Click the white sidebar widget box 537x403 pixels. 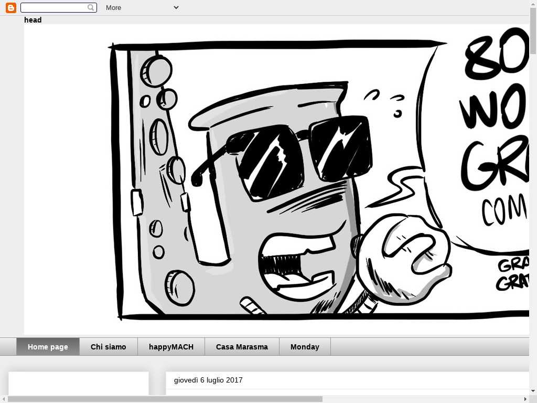tap(79, 383)
